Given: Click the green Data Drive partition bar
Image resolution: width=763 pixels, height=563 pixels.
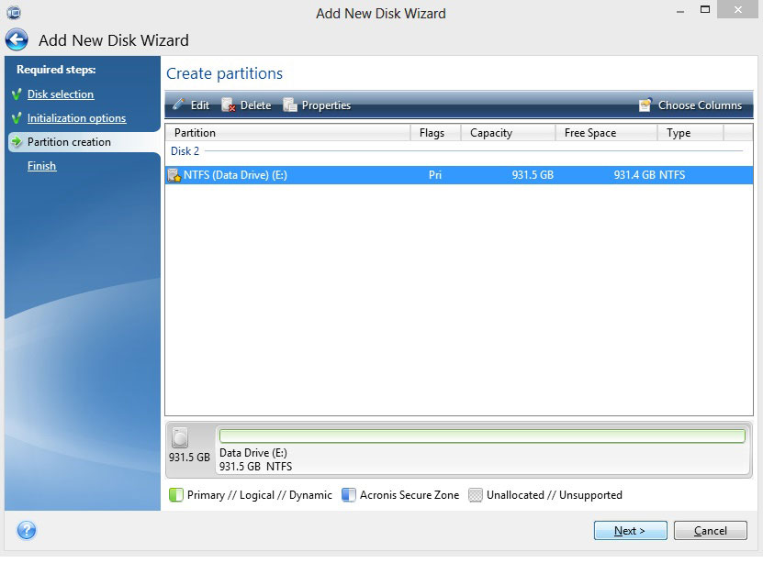Looking at the screenshot, I should 482,436.
